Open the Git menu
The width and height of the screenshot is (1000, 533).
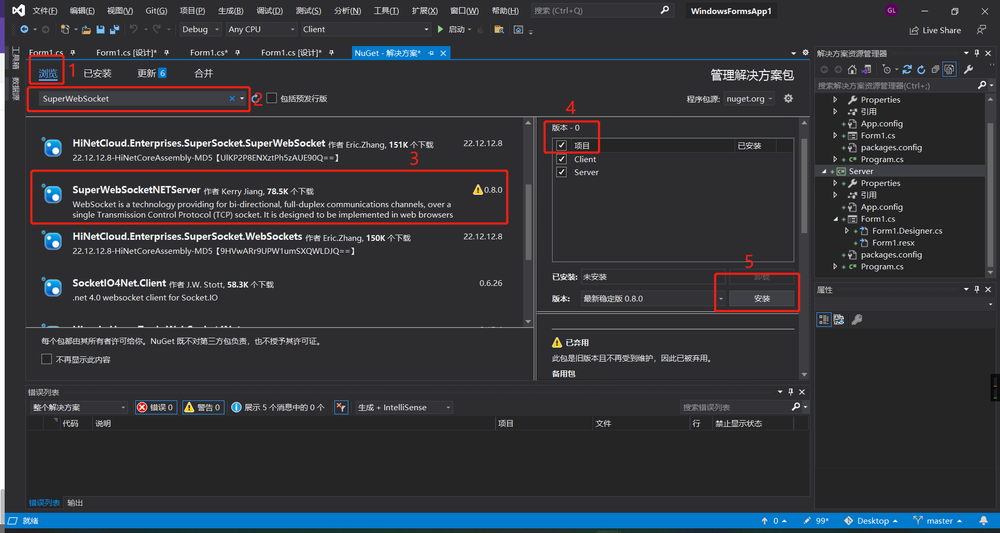156,10
